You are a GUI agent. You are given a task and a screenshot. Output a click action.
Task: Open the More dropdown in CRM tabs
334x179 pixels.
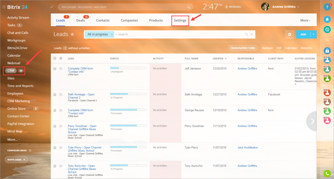pos(305,21)
